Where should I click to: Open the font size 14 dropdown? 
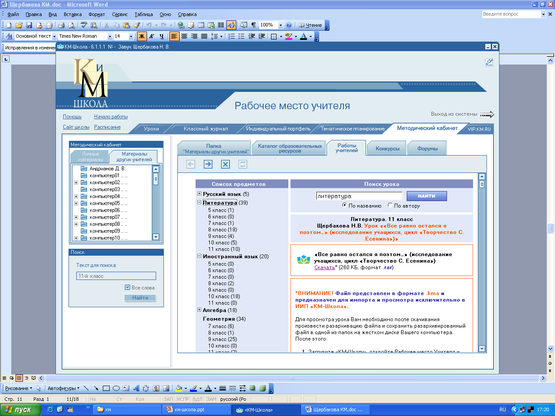point(131,36)
